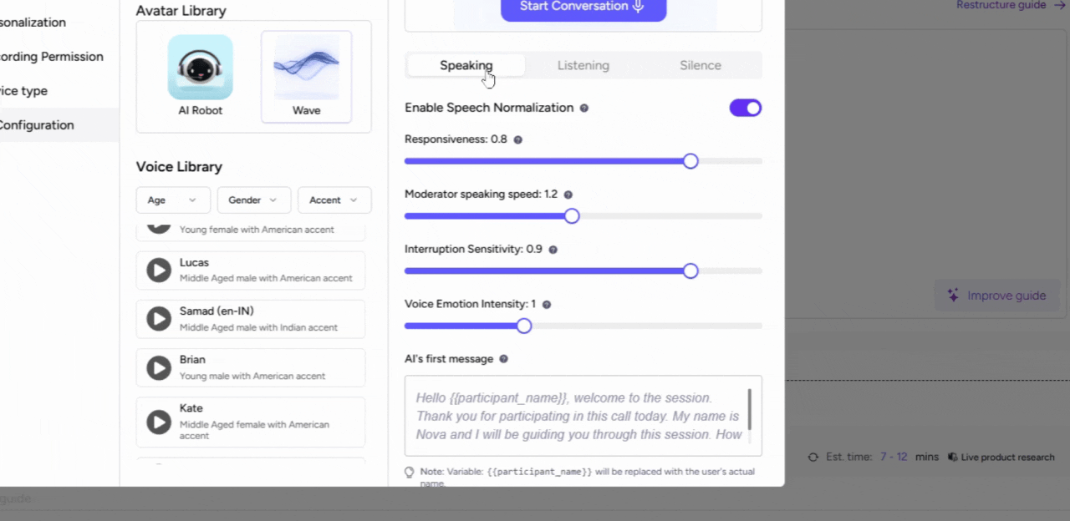This screenshot has width=1070, height=521.
Task: Open the Gender filter dropdown
Action: [253, 200]
